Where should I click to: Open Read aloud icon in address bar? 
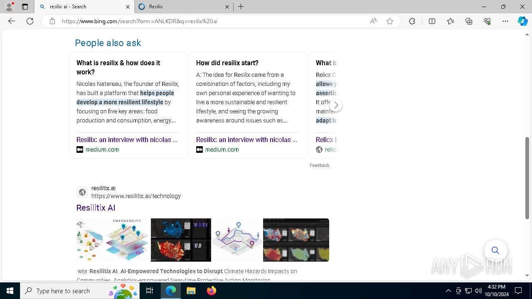(x=373, y=21)
